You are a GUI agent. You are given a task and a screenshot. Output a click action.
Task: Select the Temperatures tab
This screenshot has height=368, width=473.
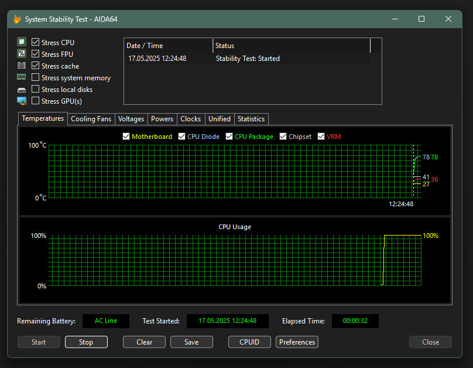tap(43, 118)
